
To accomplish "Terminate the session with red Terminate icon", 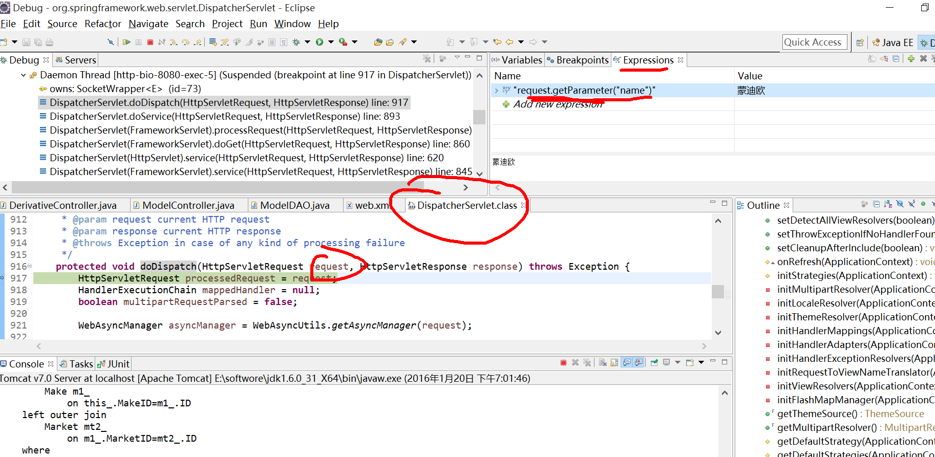I will pos(150,42).
